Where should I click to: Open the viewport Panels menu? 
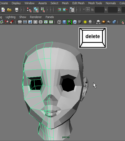click(x=49, y=17)
